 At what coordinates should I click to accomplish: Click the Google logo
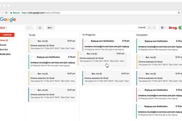pos(8,19)
